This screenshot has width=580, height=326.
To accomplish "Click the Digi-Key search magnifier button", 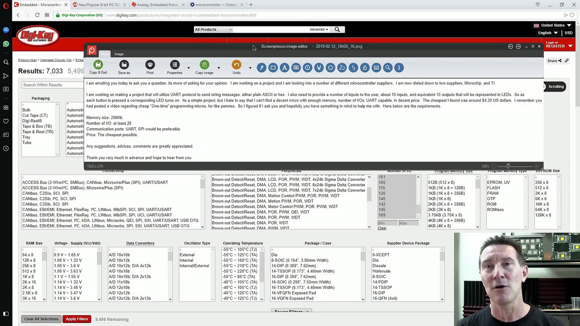I will (x=337, y=29).
